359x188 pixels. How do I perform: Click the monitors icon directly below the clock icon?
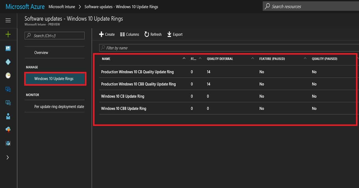pyautogui.click(x=8, y=89)
